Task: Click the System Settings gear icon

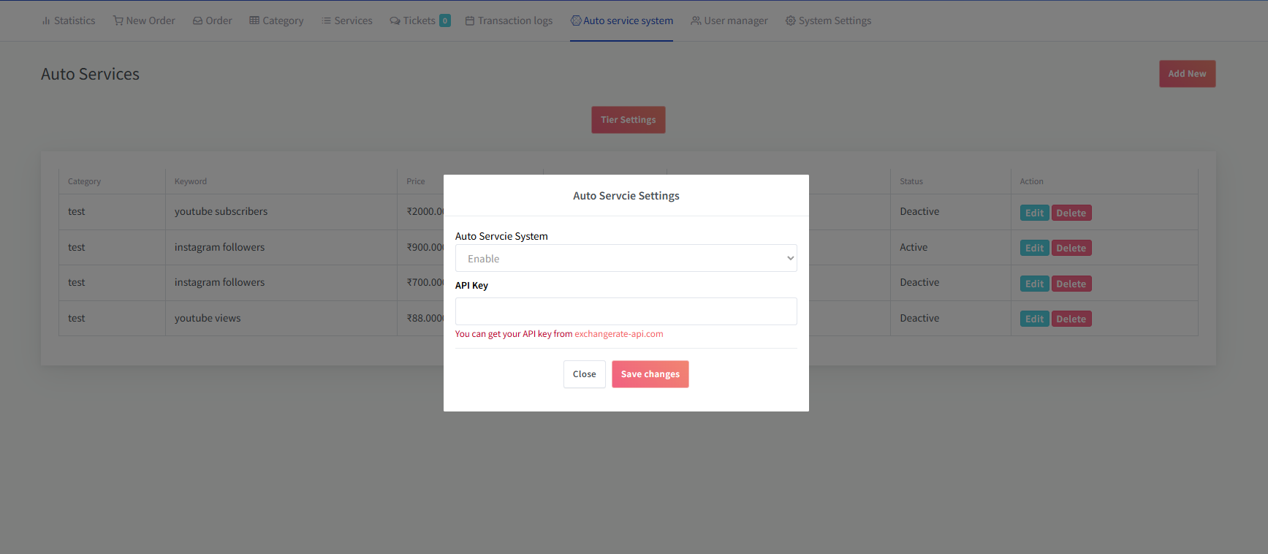Action: pyautogui.click(x=790, y=21)
